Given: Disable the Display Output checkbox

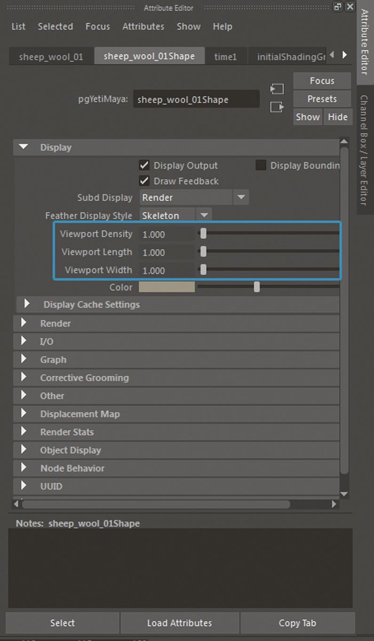Looking at the screenshot, I should click(144, 165).
